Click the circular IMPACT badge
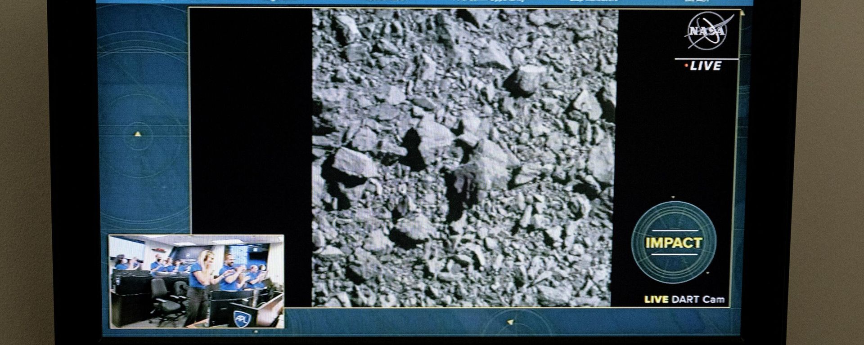This screenshot has width=864, height=345. [673, 243]
